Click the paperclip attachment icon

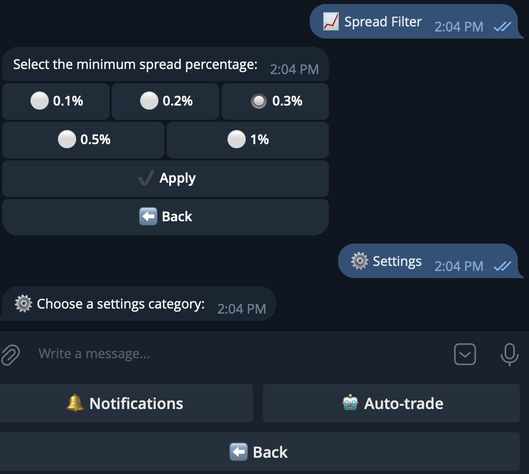click(10, 354)
